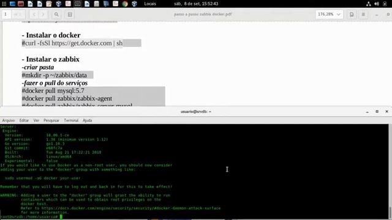Click the blue monitor icon beside the apps grid

(x=12, y=4)
